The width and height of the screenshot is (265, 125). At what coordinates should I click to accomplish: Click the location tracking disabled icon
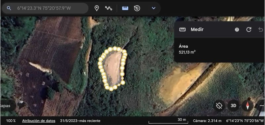click(x=219, y=106)
